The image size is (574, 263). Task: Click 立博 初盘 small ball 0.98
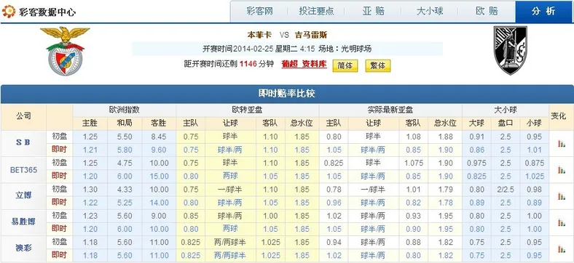(534, 190)
